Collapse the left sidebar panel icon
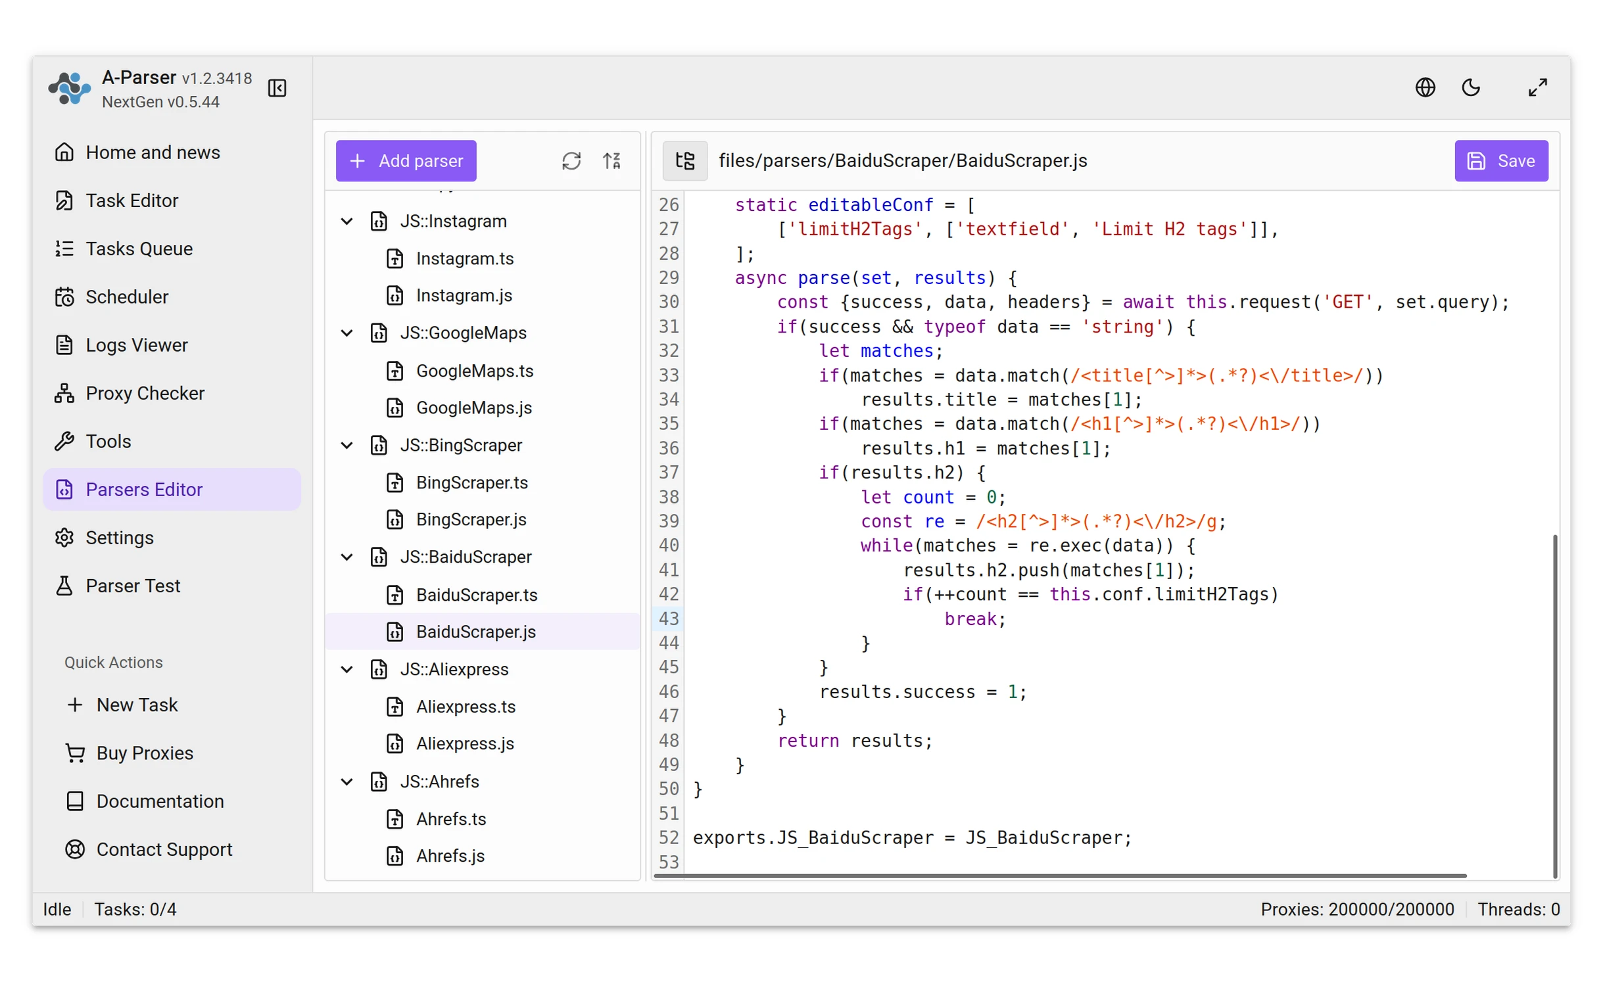This screenshot has width=1603, height=982. [x=277, y=88]
